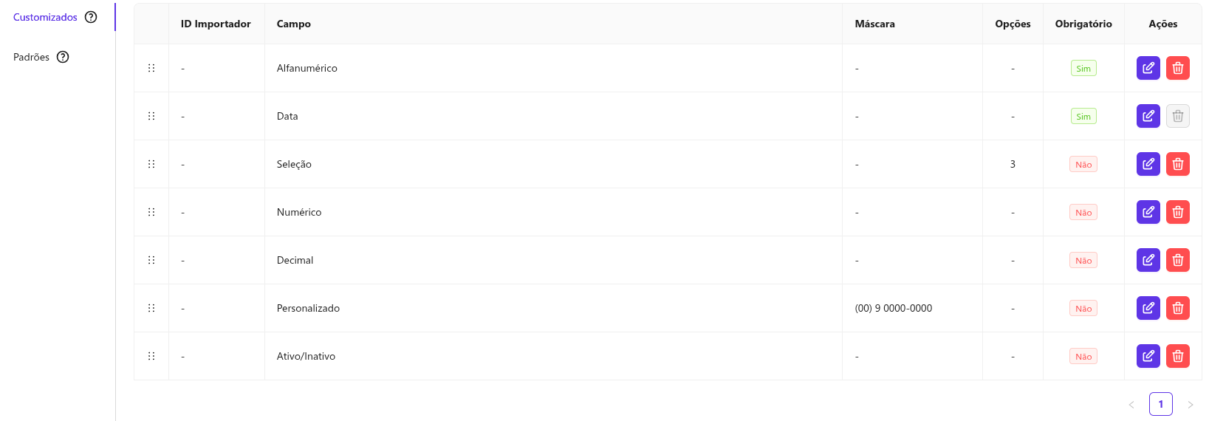The height and width of the screenshot is (421, 1209).
Task: Switch to the Customizados tab
Action: [45, 17]
